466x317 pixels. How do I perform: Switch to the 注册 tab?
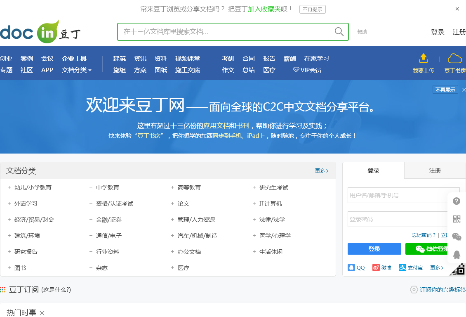(x=435, y=170)
